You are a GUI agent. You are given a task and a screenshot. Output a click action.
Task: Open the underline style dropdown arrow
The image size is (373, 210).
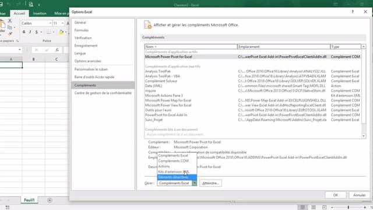point(41,32)
